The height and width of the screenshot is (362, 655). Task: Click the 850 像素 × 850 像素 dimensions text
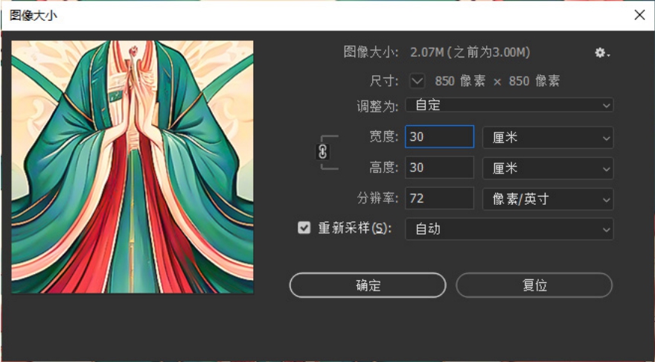(x=497, y=80)
